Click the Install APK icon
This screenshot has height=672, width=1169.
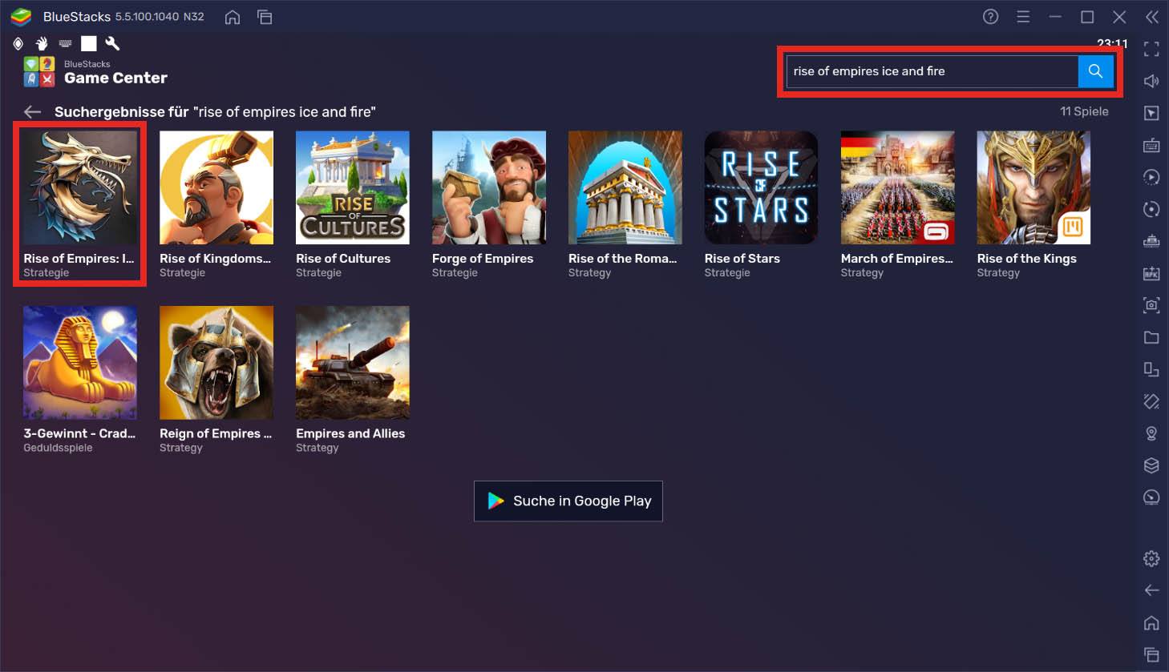pos(1151,273)
